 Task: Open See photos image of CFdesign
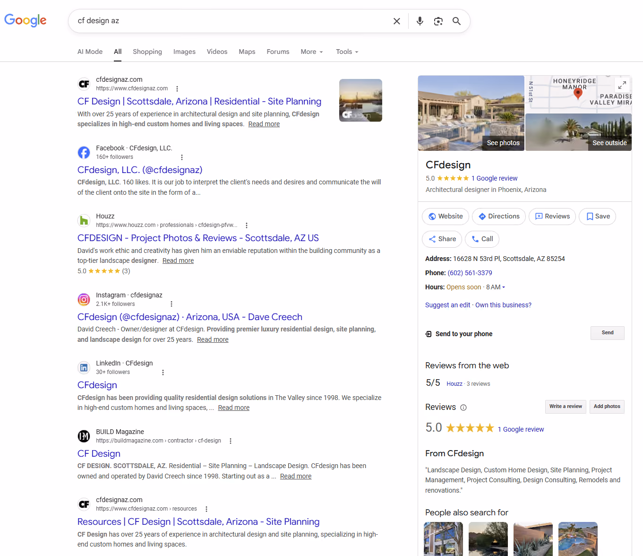(x=471, y=113)
